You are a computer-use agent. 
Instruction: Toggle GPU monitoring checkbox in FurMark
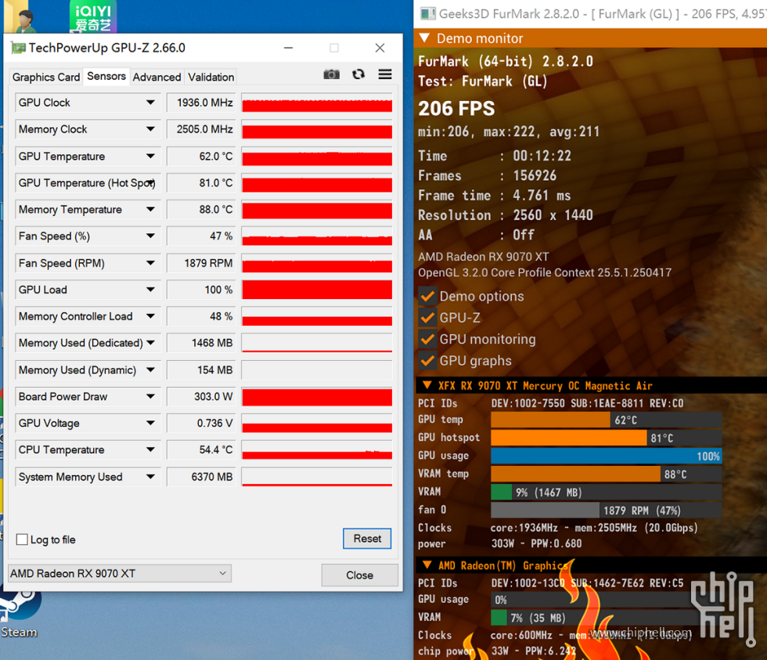tap(427, 340)
